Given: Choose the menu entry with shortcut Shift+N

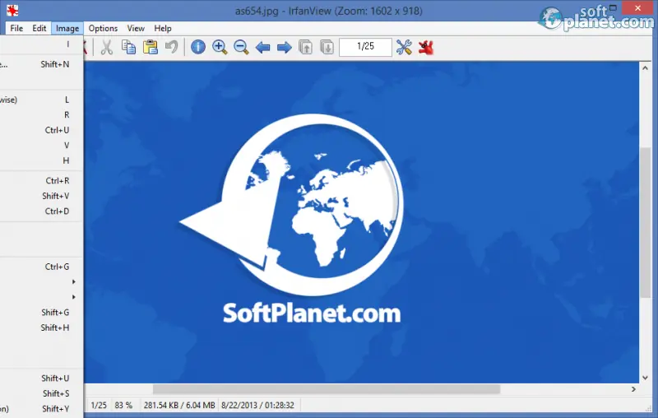Looking at the screenshot, I should pyautogui.click(x=41, y=64).
